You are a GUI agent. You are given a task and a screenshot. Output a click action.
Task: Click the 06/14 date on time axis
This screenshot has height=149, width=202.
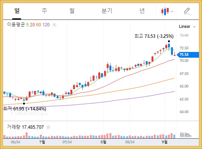pyautogui.click(x=15, y=142)
